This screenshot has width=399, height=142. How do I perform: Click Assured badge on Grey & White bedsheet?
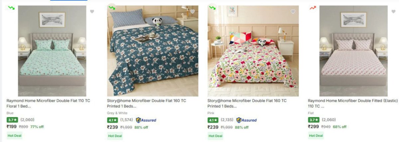tap(146, 120)
